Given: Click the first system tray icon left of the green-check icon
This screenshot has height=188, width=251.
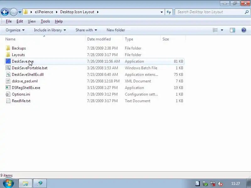Looking at the screenshot, I should point(197,184).
